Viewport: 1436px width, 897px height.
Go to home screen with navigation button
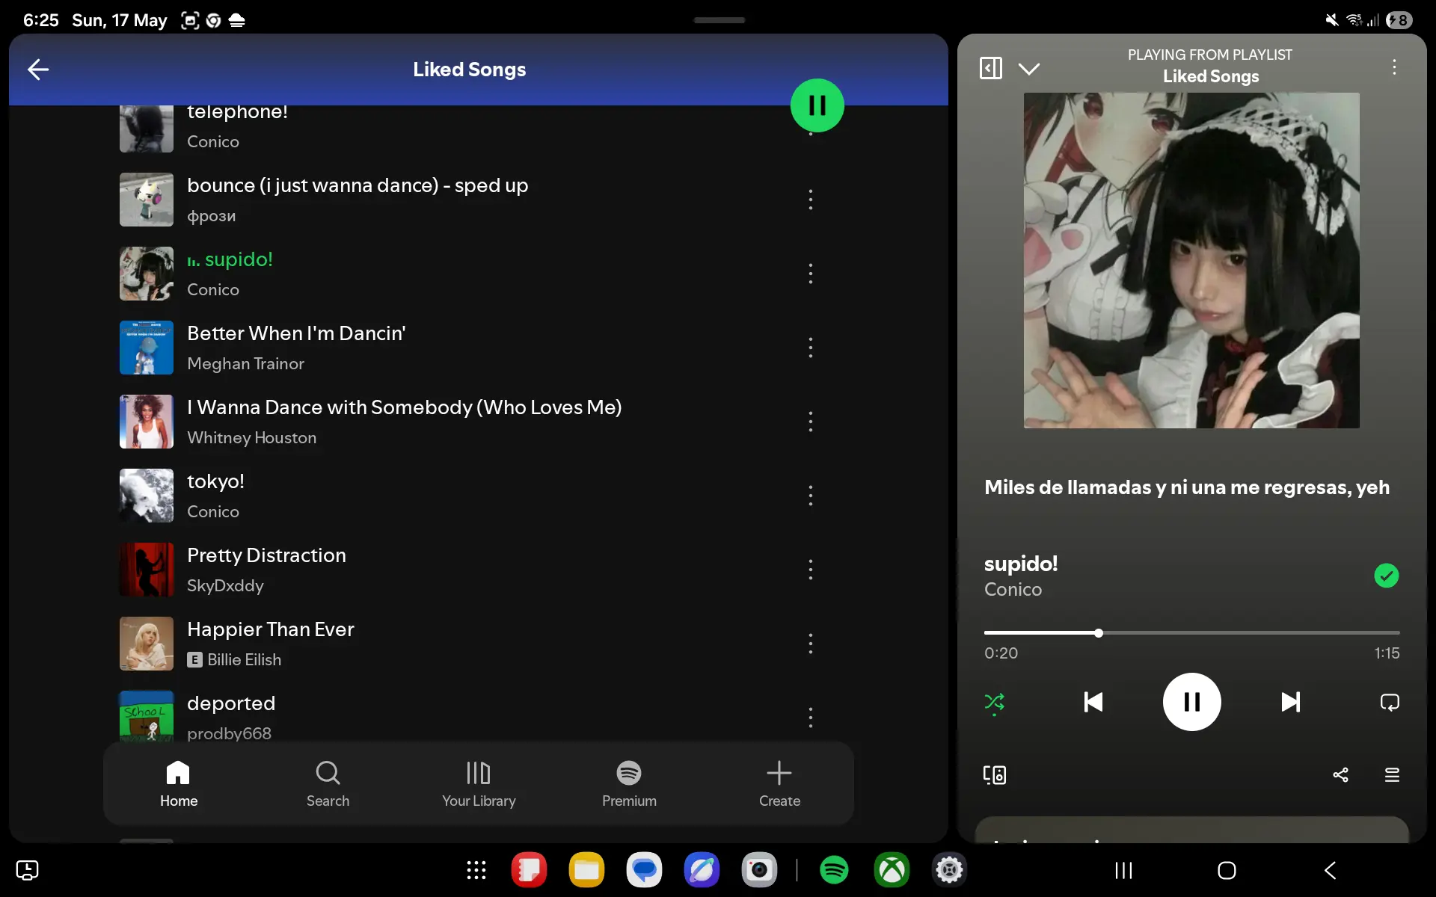coord(1227,870)
